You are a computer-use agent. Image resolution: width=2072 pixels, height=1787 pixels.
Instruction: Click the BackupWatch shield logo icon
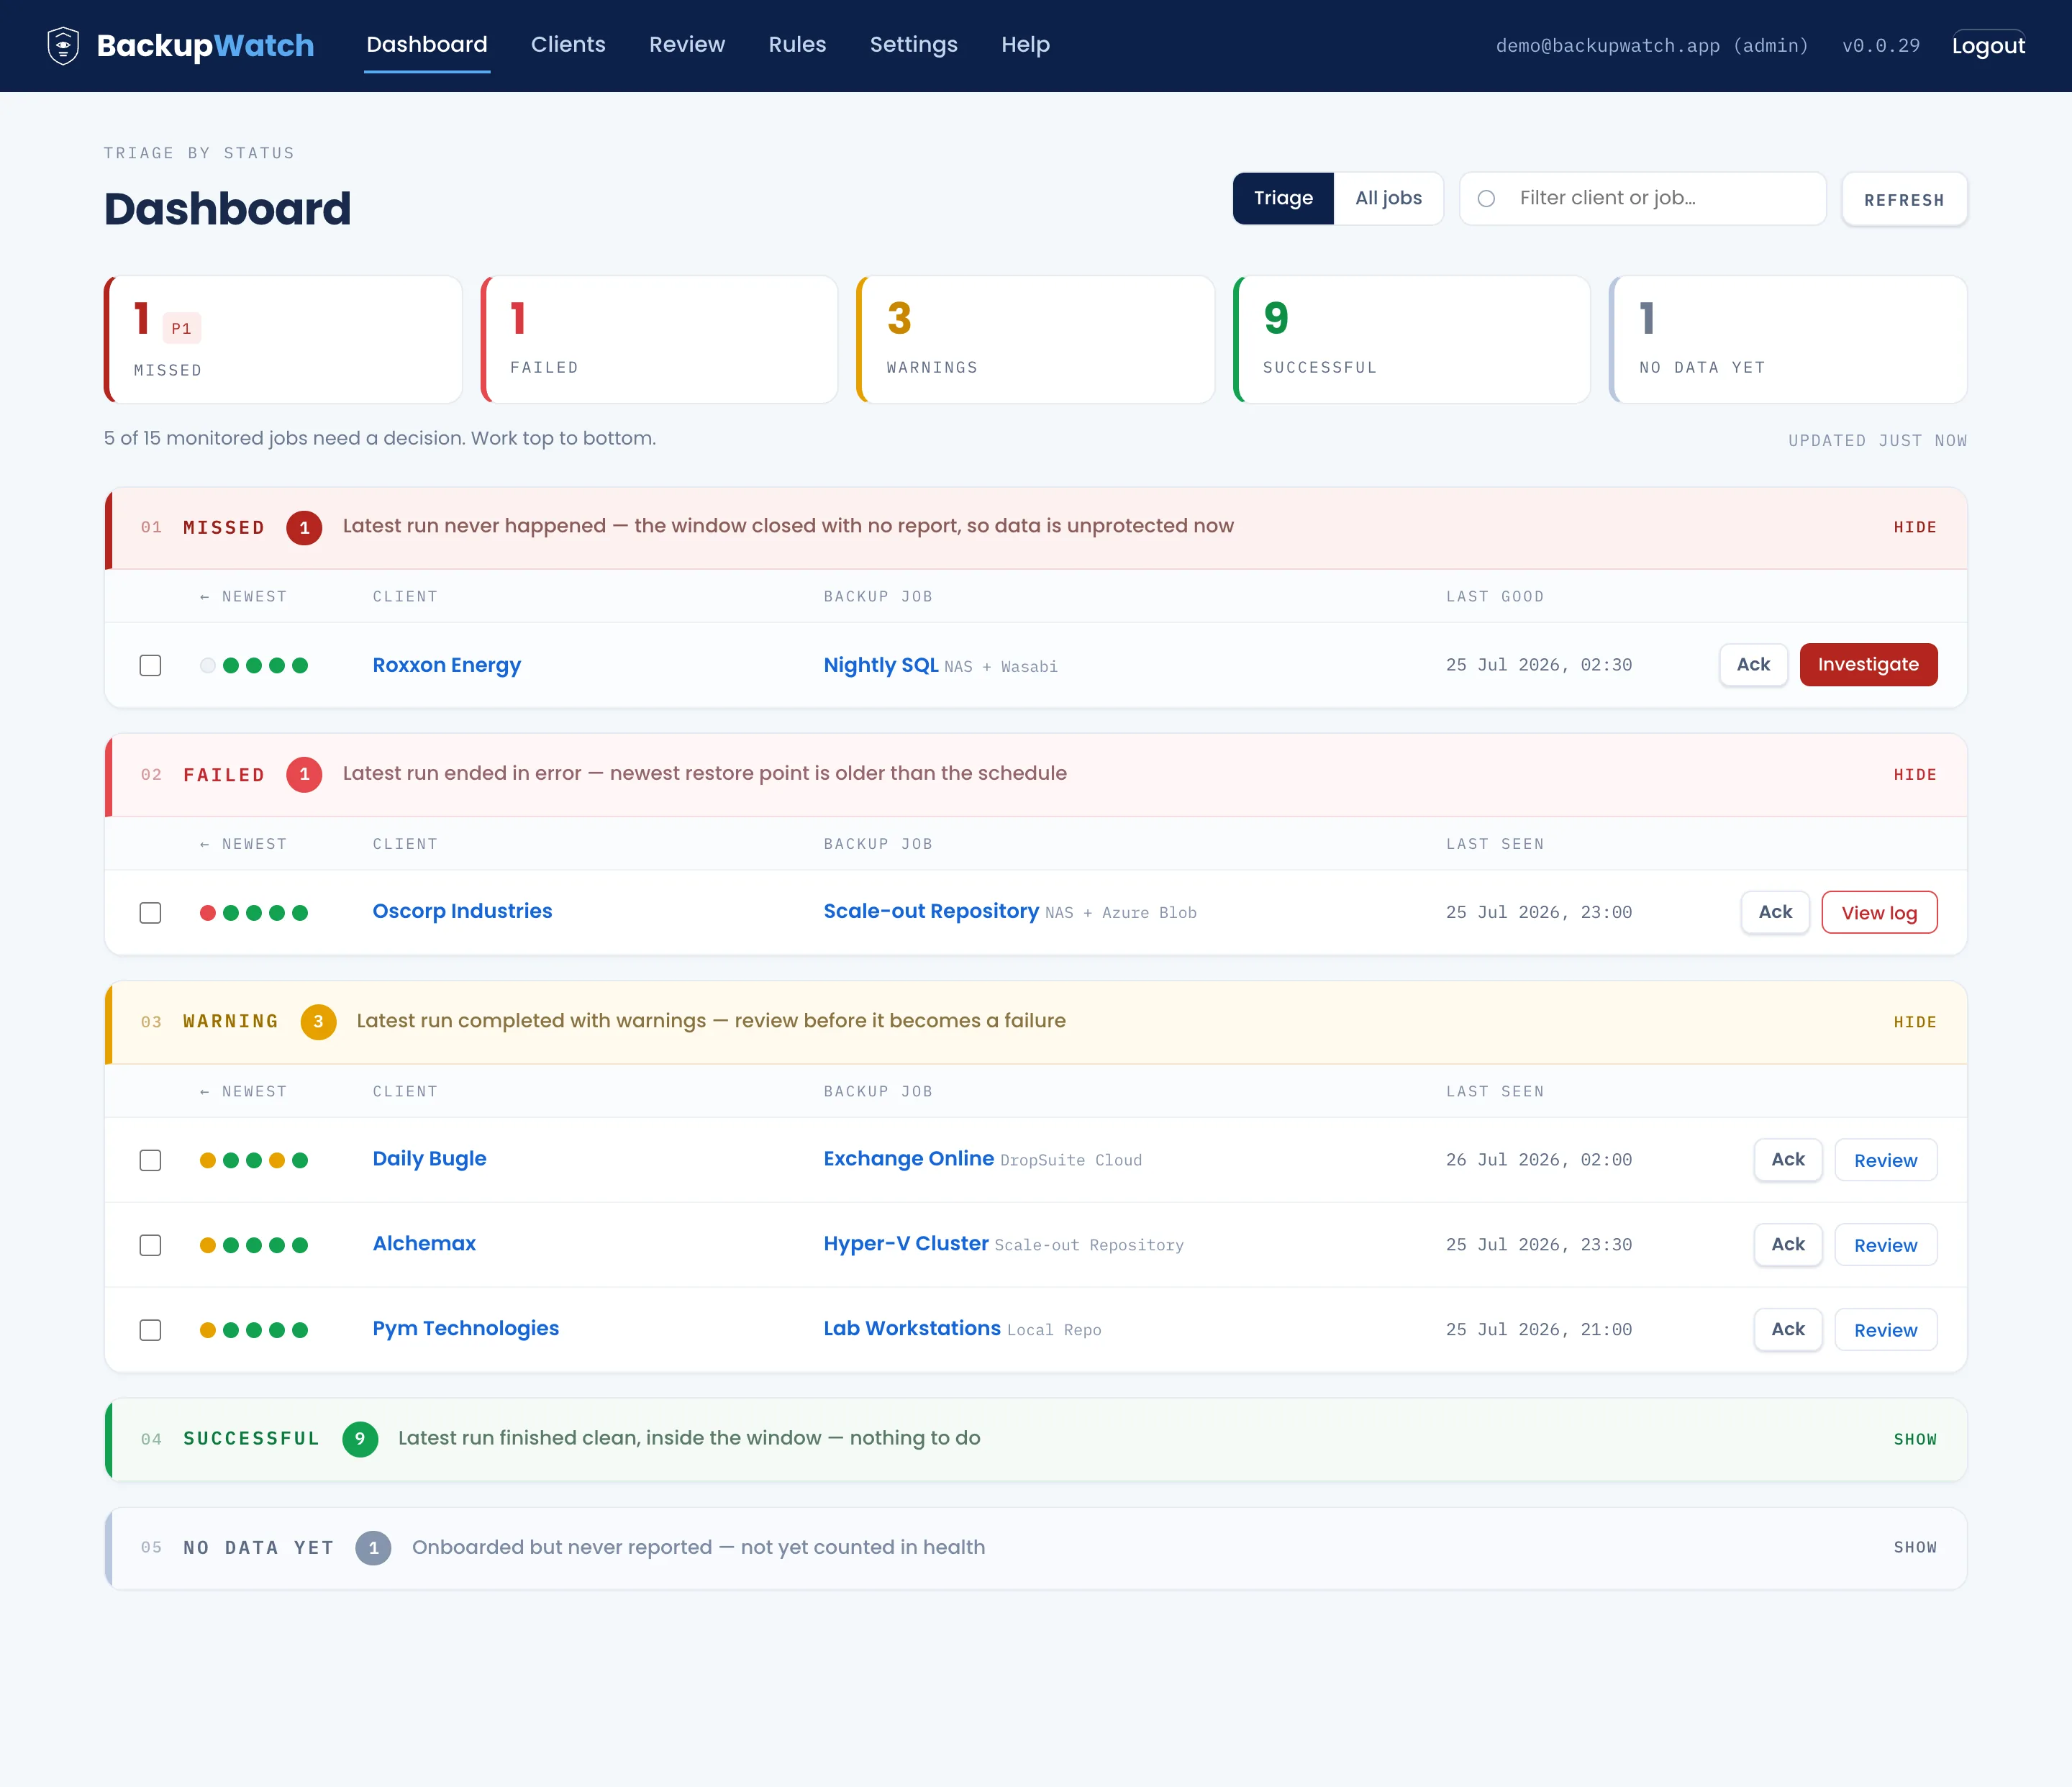coord(63,45)
